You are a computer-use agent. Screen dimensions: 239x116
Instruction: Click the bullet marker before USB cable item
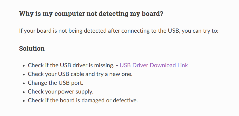[23, 75]
